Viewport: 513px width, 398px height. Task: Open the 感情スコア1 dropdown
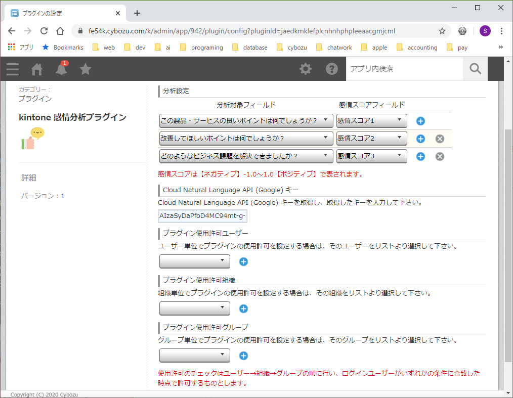coord(372,121)
